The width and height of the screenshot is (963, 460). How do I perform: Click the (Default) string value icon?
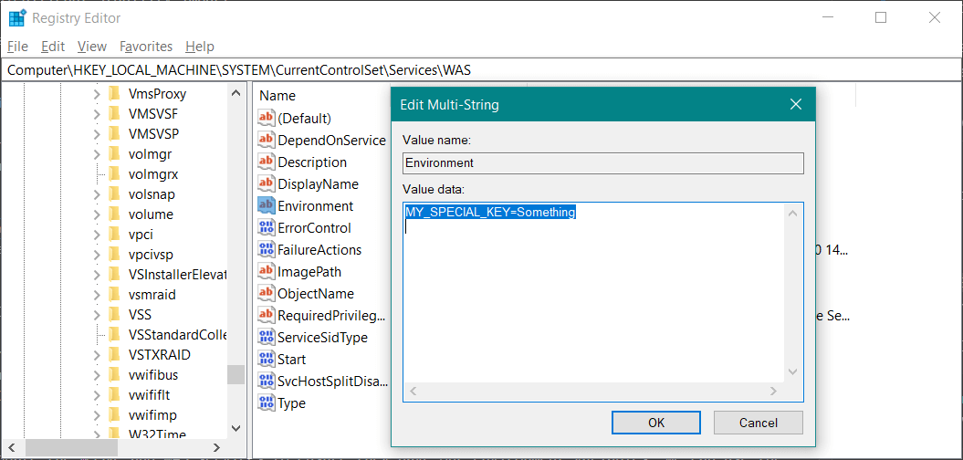(x=266, y=118)
